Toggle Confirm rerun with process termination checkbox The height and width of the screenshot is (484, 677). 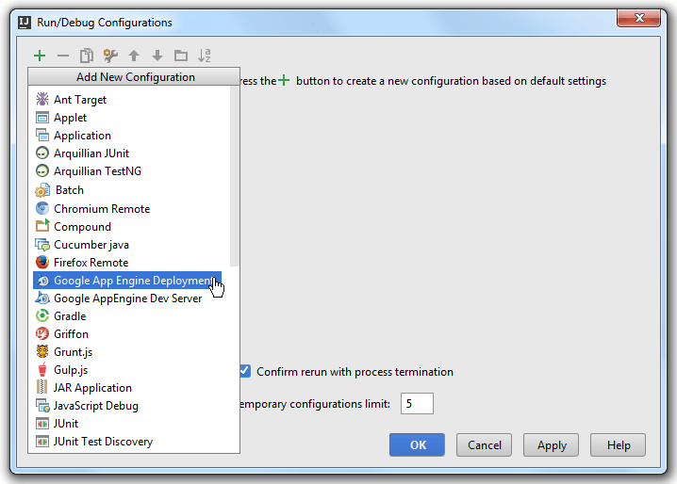pyautogui.click(x=244, y=371)
